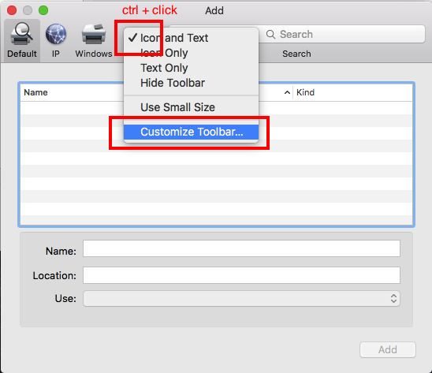This screenshot has height=373, width=432.
Task: Click the magnifier icon in Search field
Action: click(270, 35)
